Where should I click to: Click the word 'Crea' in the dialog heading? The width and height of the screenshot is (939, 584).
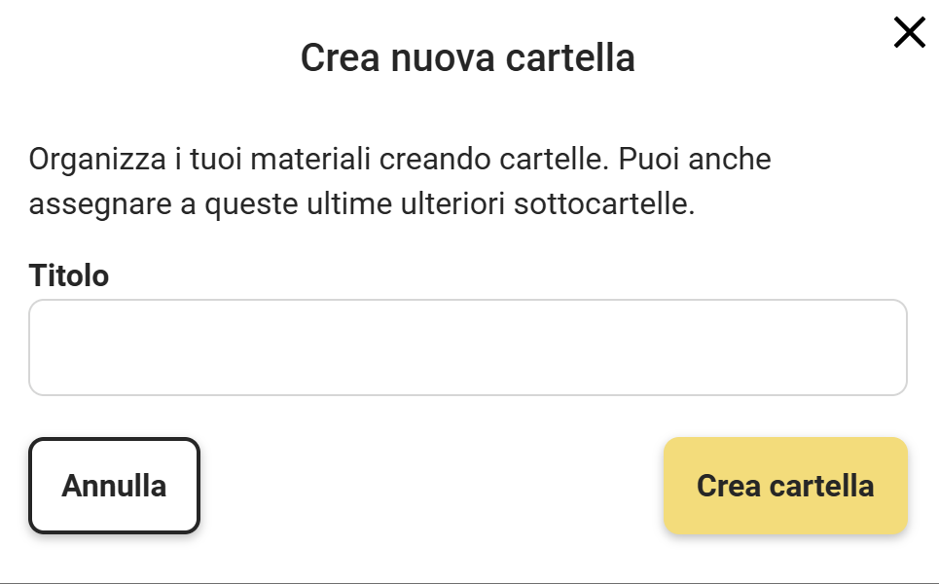click(340, 58)
